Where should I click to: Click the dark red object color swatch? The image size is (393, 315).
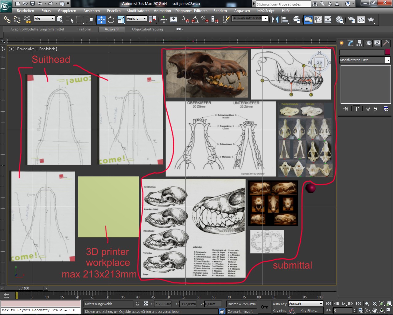pyautogui.click(x=387, y=52)
